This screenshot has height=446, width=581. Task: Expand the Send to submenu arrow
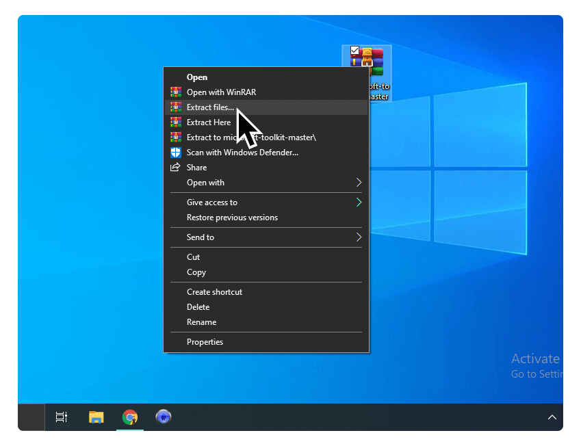tap(359, 237)
